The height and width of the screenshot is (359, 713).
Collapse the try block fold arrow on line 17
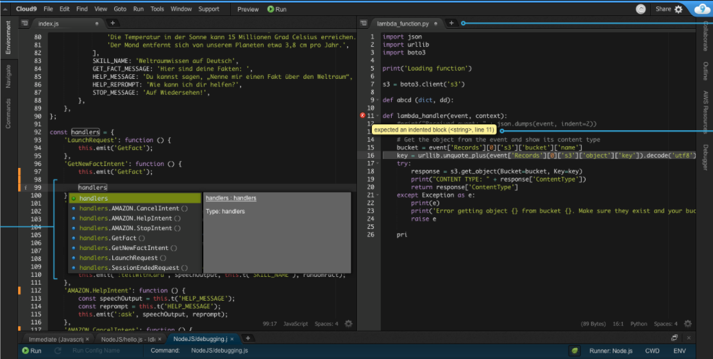click(378, 163)
